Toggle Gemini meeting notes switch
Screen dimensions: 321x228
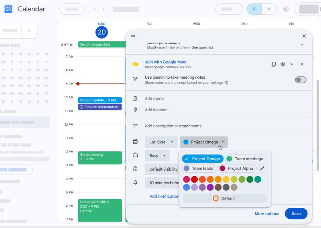pos(301,80)
